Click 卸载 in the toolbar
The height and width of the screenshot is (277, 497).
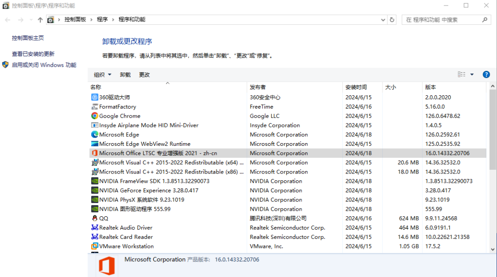pos(125,75)
